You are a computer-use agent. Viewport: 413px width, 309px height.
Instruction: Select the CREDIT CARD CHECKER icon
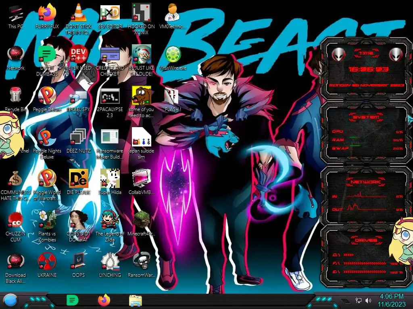pos(110,61)
